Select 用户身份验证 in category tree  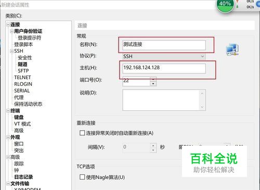[x=28, y=31]
